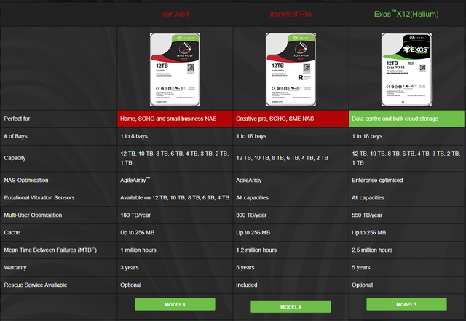The width and height of the screenshot is (466, 321).
Task: Select Exos X12 'All capacities' cell
Action: click(406, 198)
